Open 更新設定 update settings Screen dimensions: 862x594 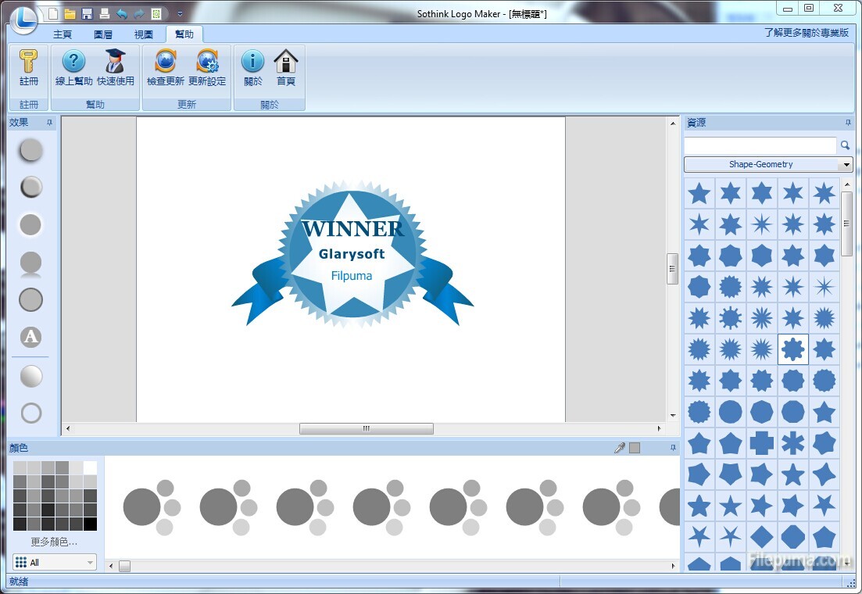(207, 68)
